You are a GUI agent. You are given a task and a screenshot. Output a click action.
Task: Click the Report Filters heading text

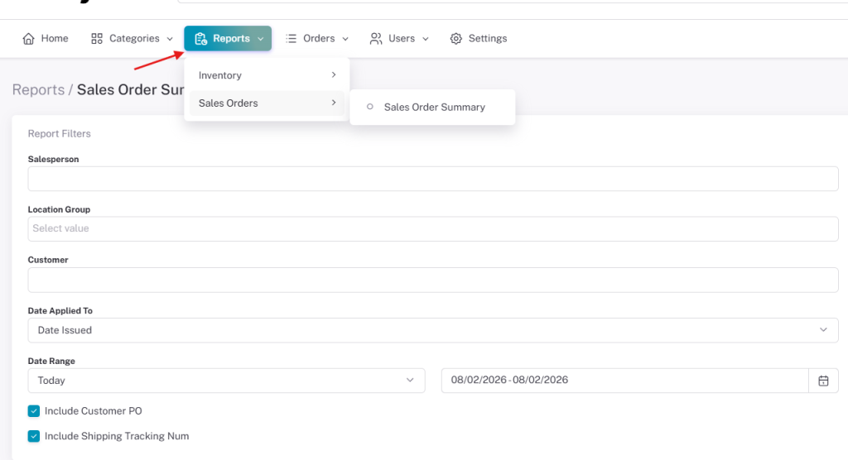[60, 133]
